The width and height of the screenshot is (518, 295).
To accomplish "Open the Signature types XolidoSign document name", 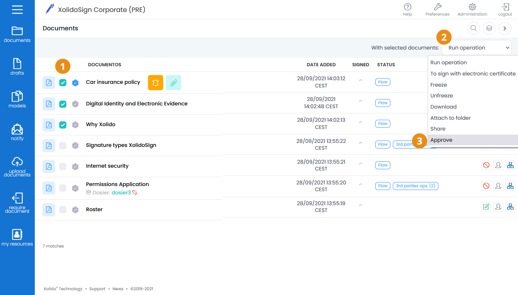I will click(x=121, y=145).
